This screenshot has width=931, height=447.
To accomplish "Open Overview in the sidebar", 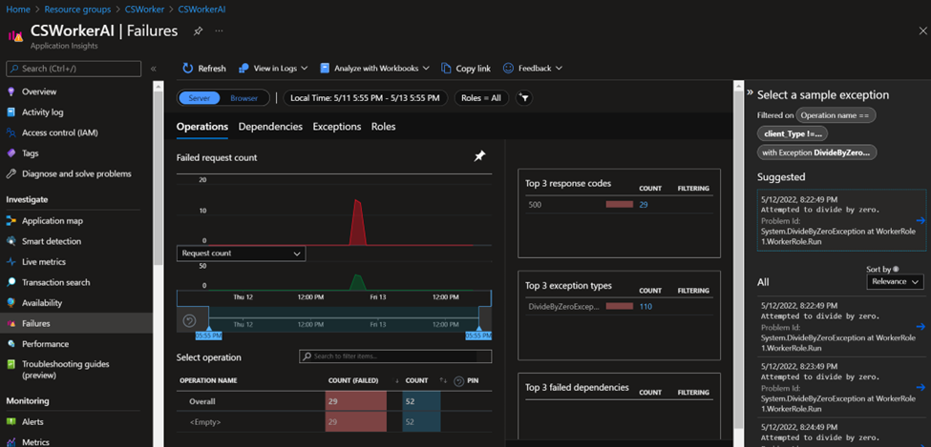I will pos(39,91).
